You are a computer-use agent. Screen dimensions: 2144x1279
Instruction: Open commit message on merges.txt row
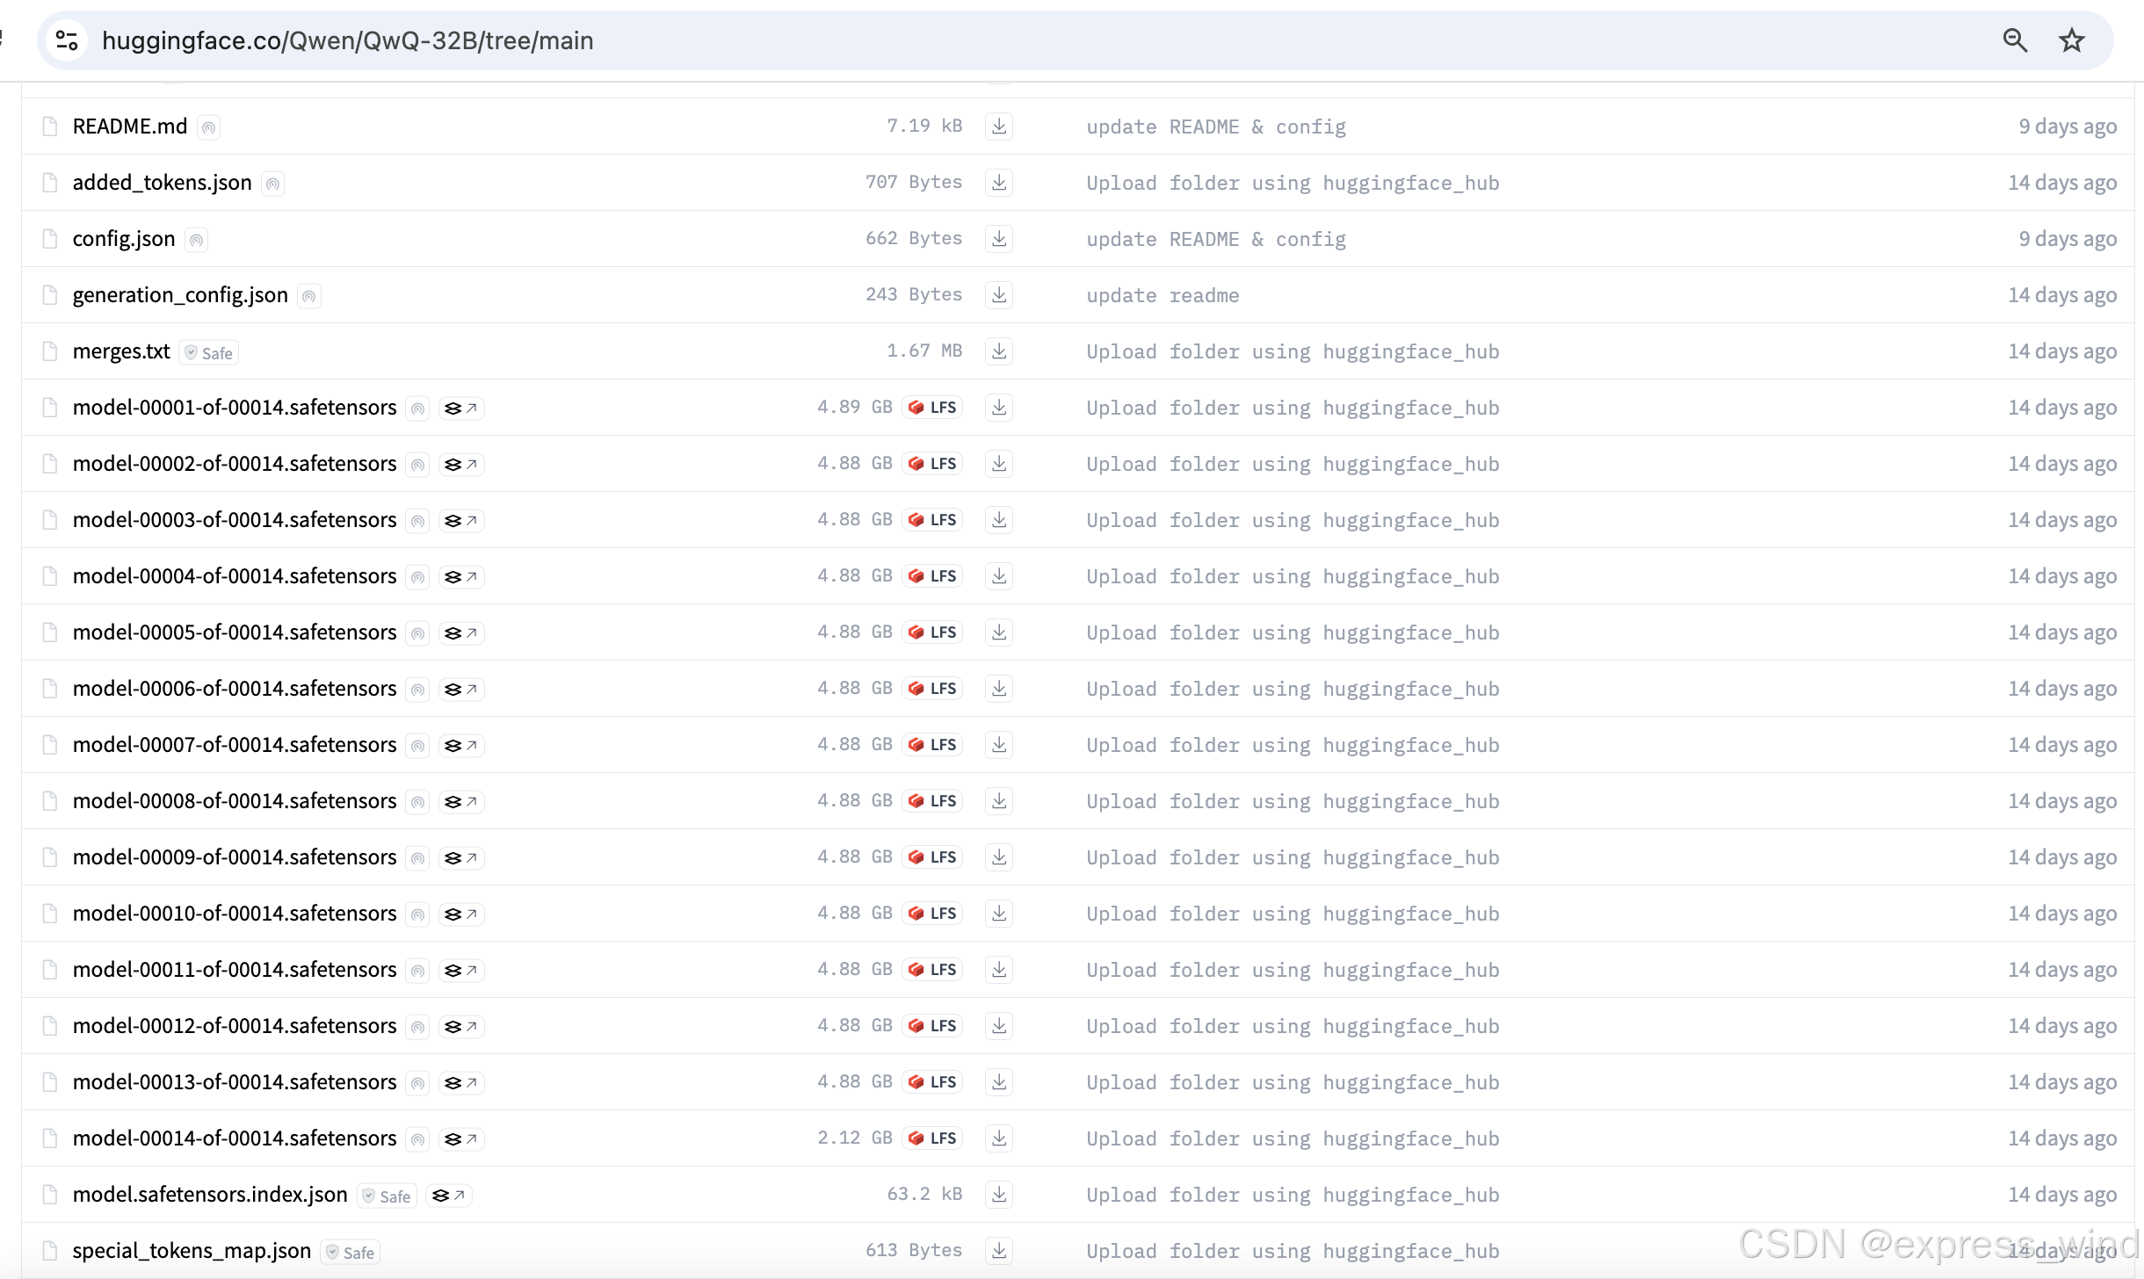tap(1293, 351)
